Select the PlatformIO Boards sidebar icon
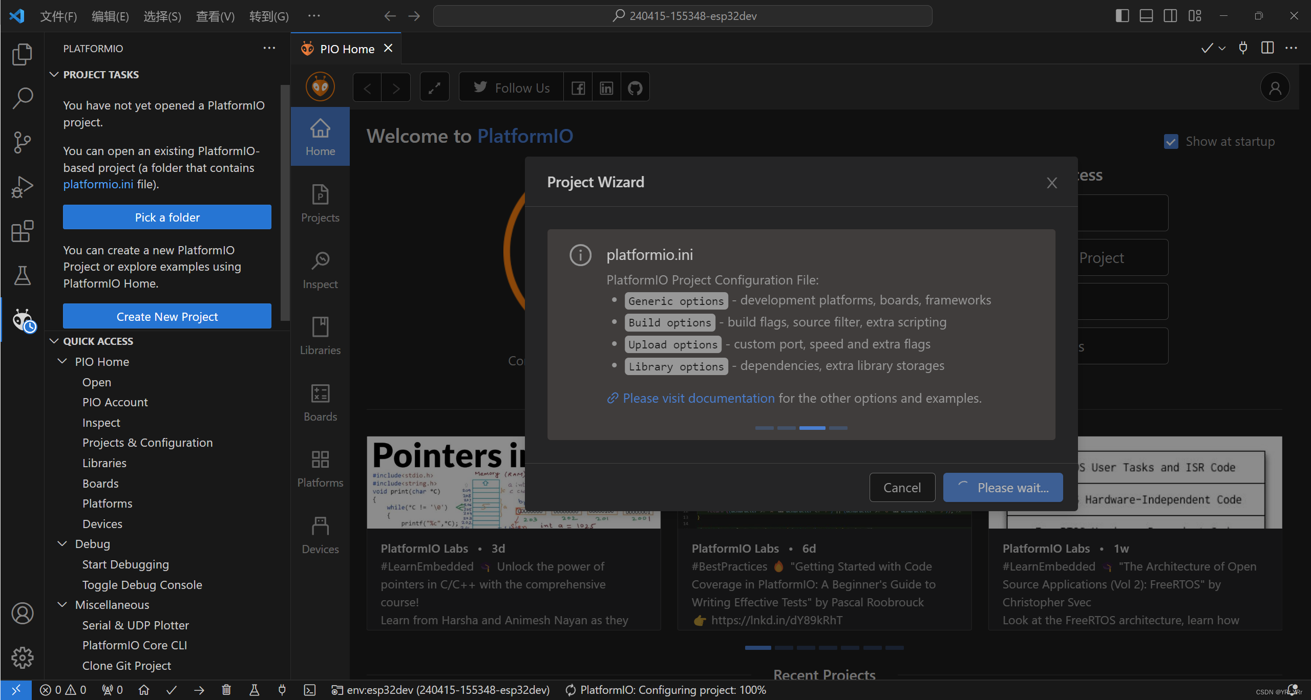The image size is (1311, 700). tap(320, 401)
